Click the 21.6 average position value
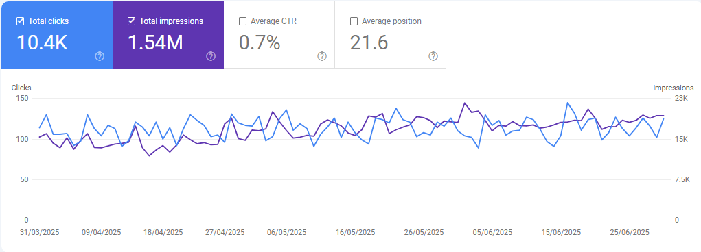Screen dimensions: 701x252 tap(369, 42)
